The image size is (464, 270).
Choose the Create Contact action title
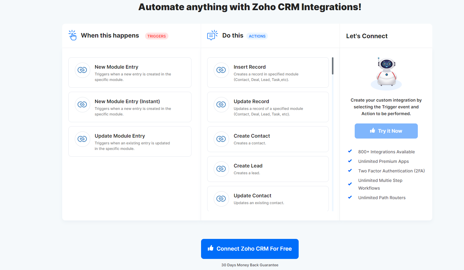click(x=252, y=136)
